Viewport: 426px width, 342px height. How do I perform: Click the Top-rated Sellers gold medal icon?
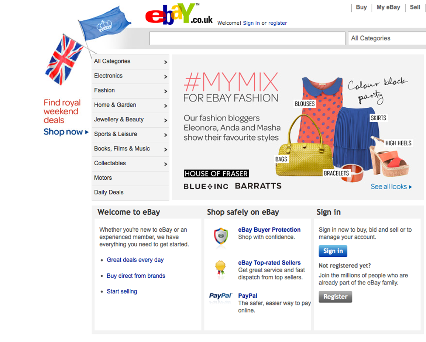[x=220, y=269]
